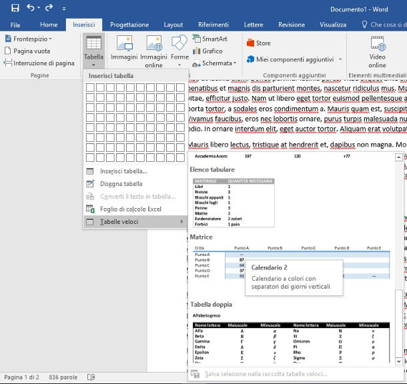Click the Save icon in quick access toolbar
Screen dimensions: 407x384
15,8
